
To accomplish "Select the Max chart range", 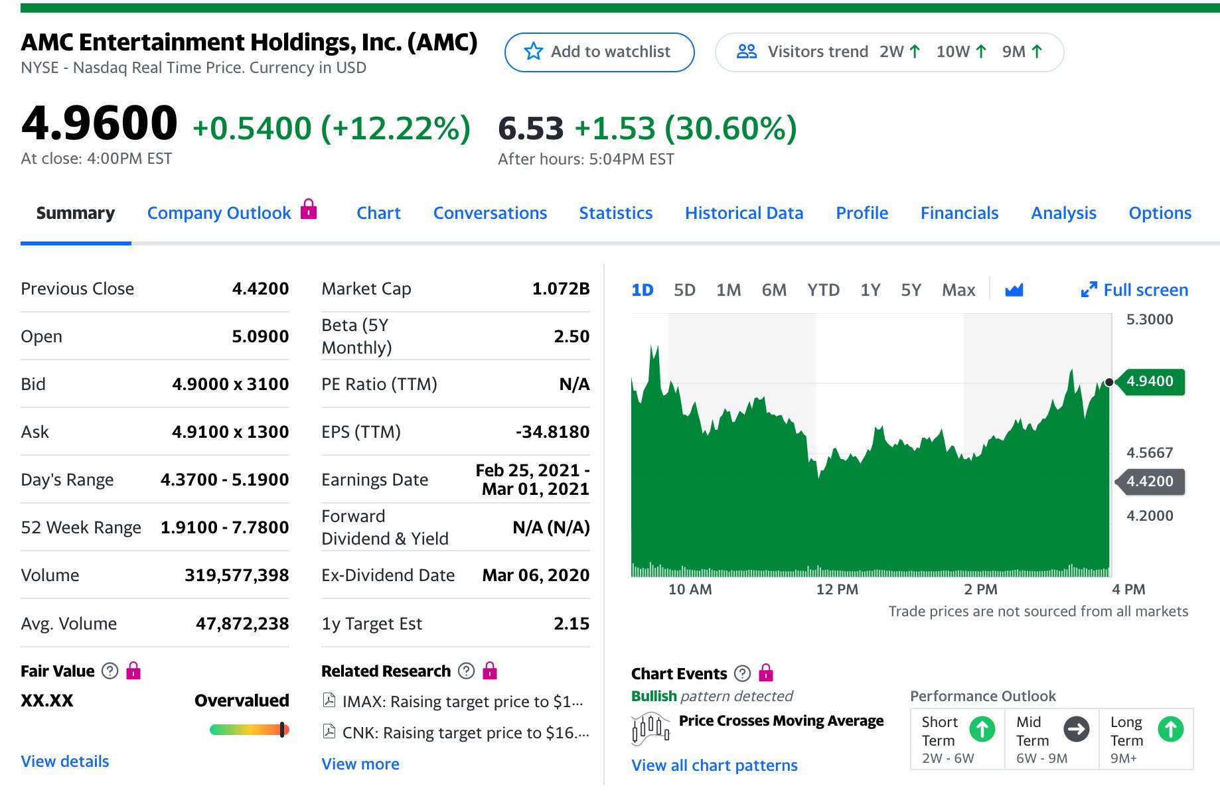I will (958, 290).
